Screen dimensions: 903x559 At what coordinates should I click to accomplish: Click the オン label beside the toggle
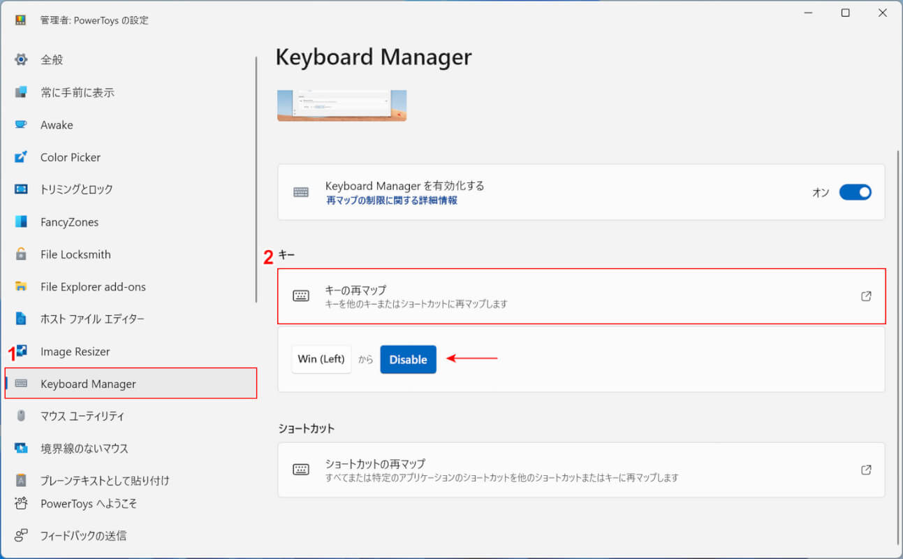click(x=821, y=192)
